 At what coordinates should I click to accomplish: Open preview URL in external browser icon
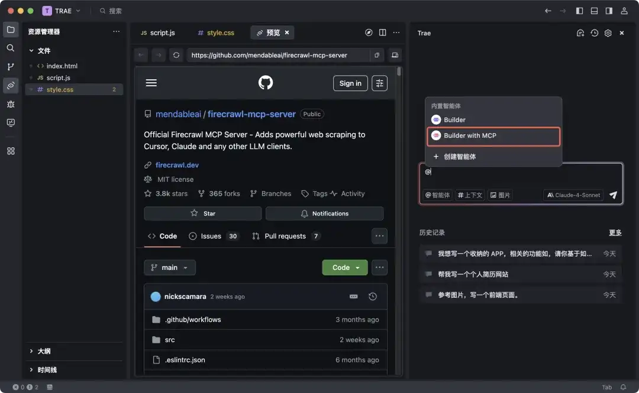pos(376,55)
